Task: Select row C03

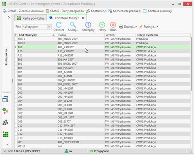Action: pos(102,97)
